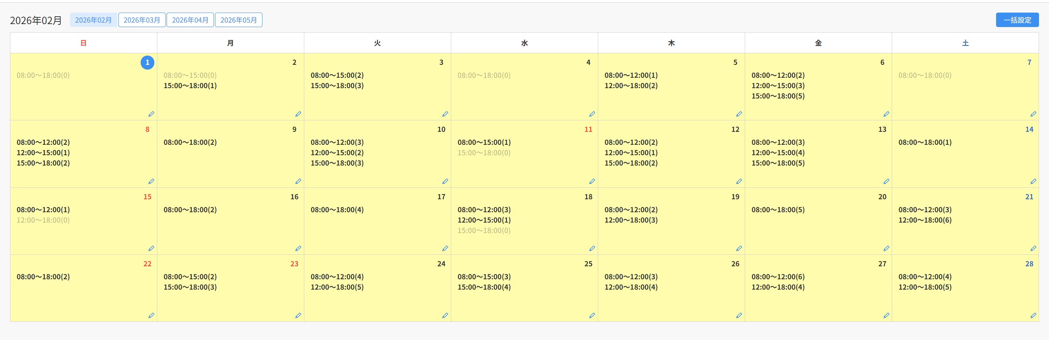Click the pencil icon on February 23
1049x340 pixels.
(298, 316)
